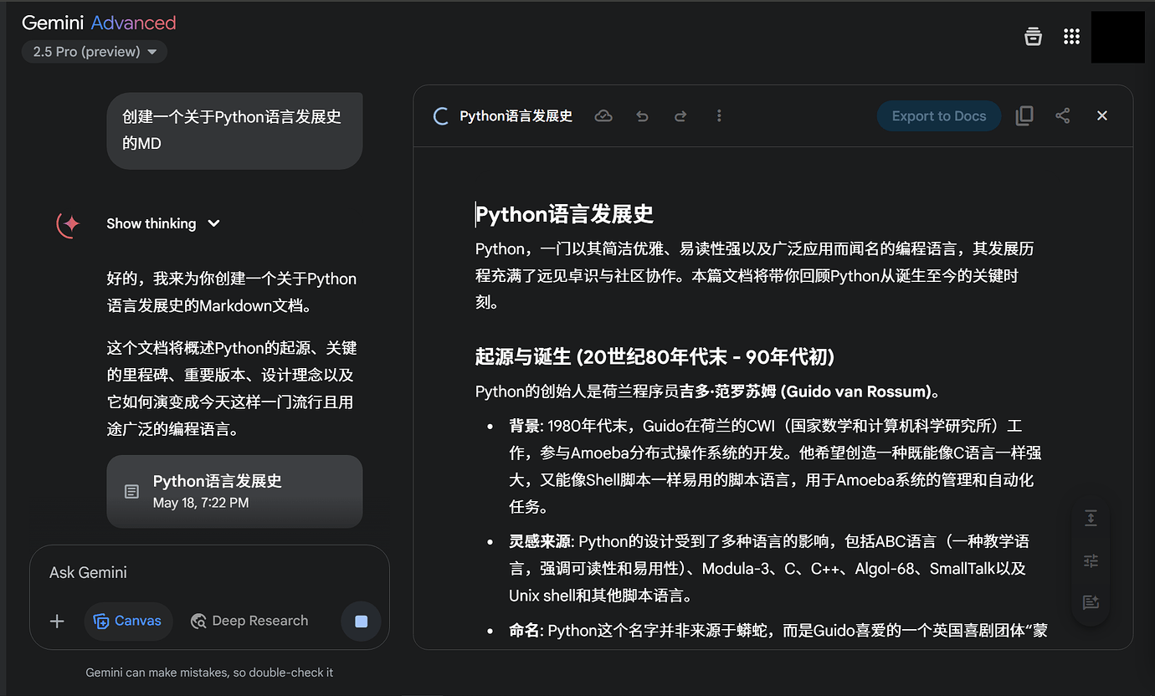Close the canvas panel
The height and width of the screenshot is (696, 1155).
coord(1102,116)
